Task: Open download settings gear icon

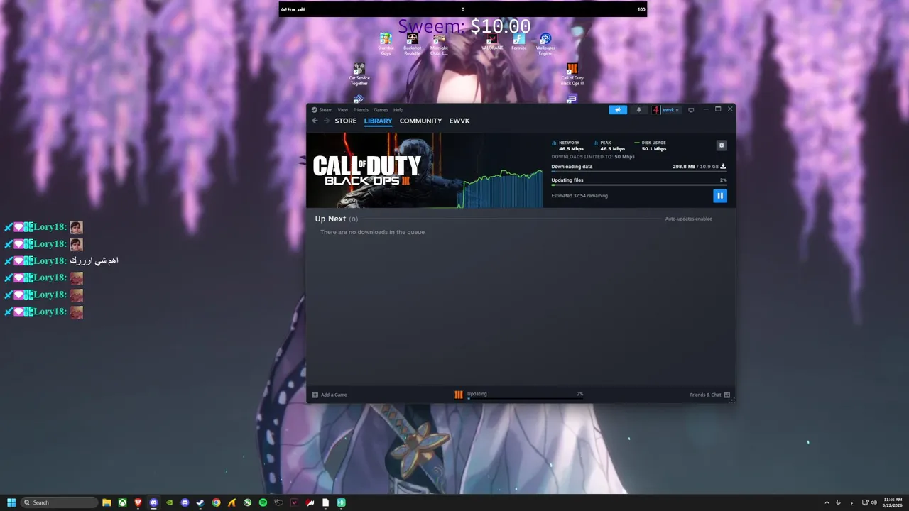Action: point(722,145)
